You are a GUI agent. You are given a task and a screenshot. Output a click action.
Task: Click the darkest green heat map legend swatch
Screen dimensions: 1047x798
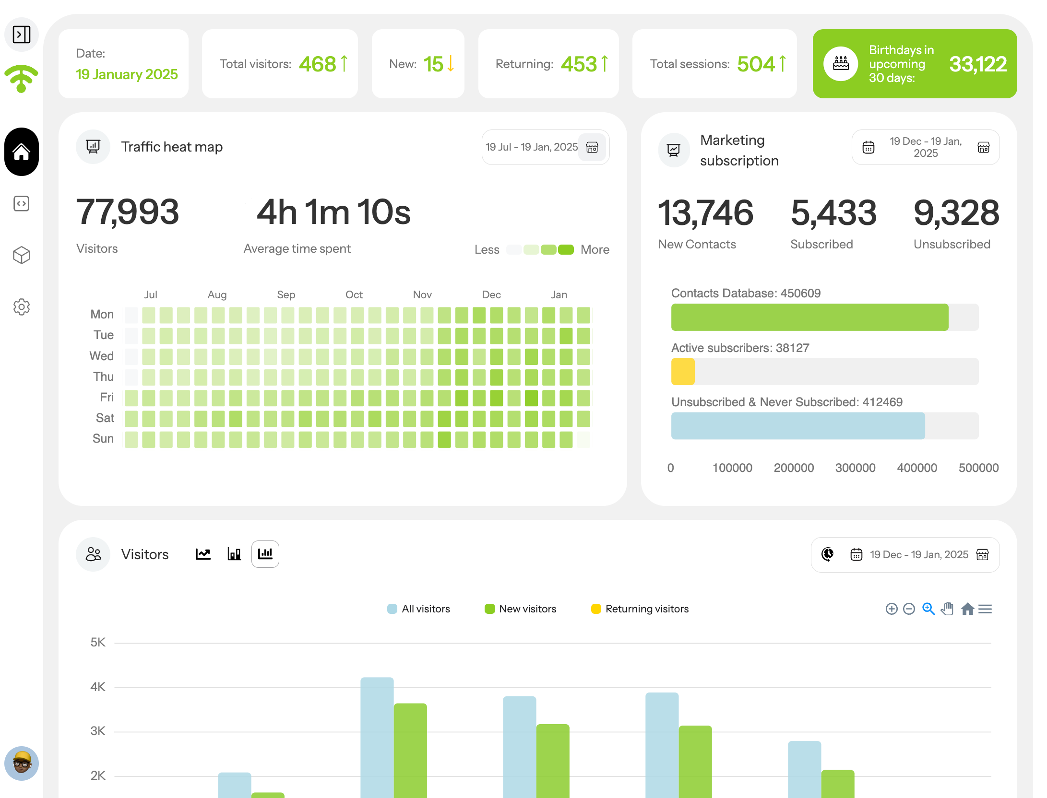tap(566, 249)
